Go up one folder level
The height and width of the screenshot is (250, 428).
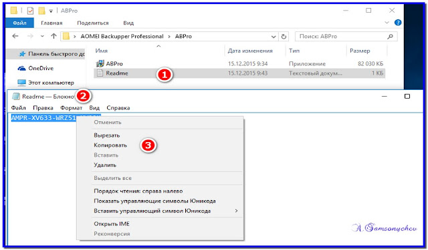point(53,36)
